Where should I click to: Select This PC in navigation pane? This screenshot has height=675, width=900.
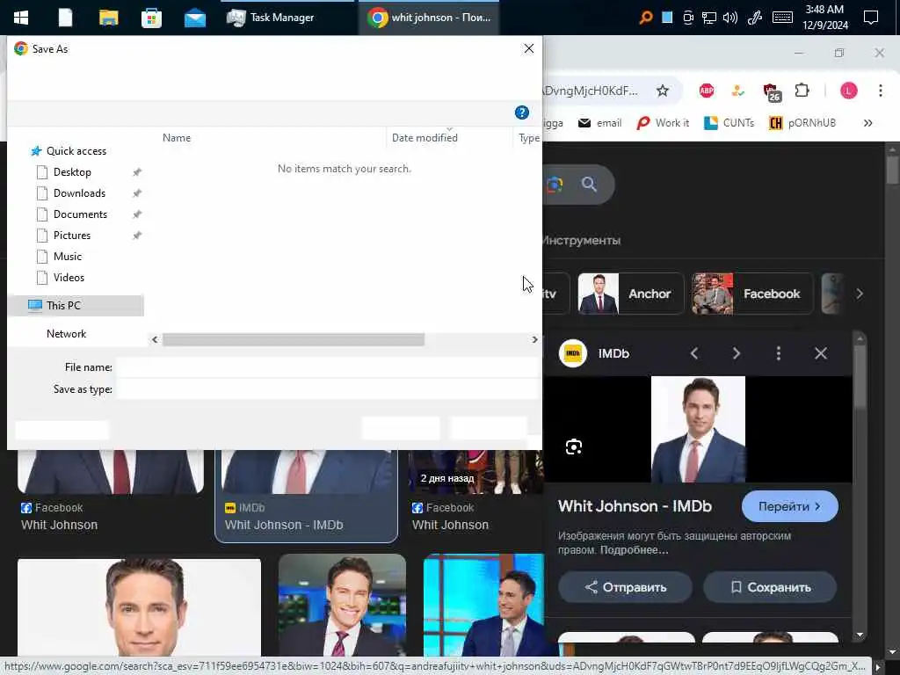tap(76, 305)
